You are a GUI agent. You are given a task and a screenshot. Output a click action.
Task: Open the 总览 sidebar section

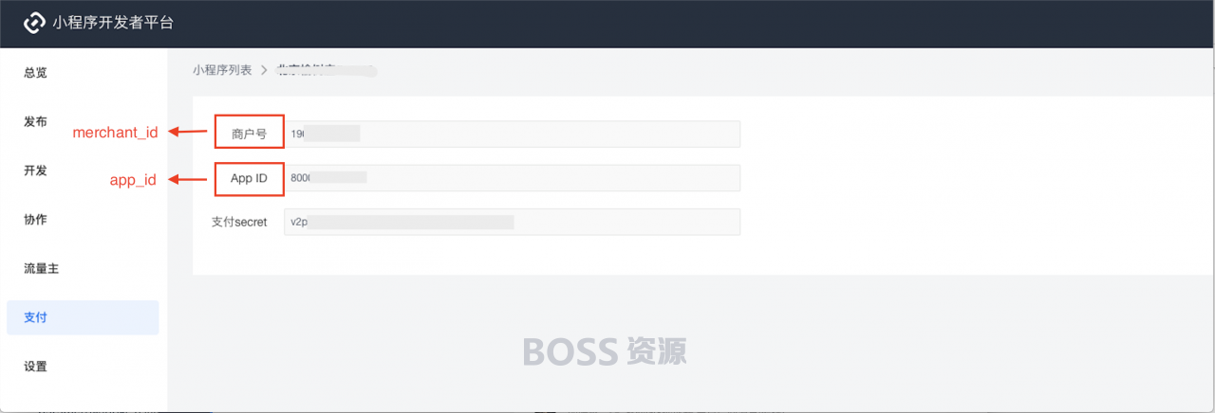35,72
